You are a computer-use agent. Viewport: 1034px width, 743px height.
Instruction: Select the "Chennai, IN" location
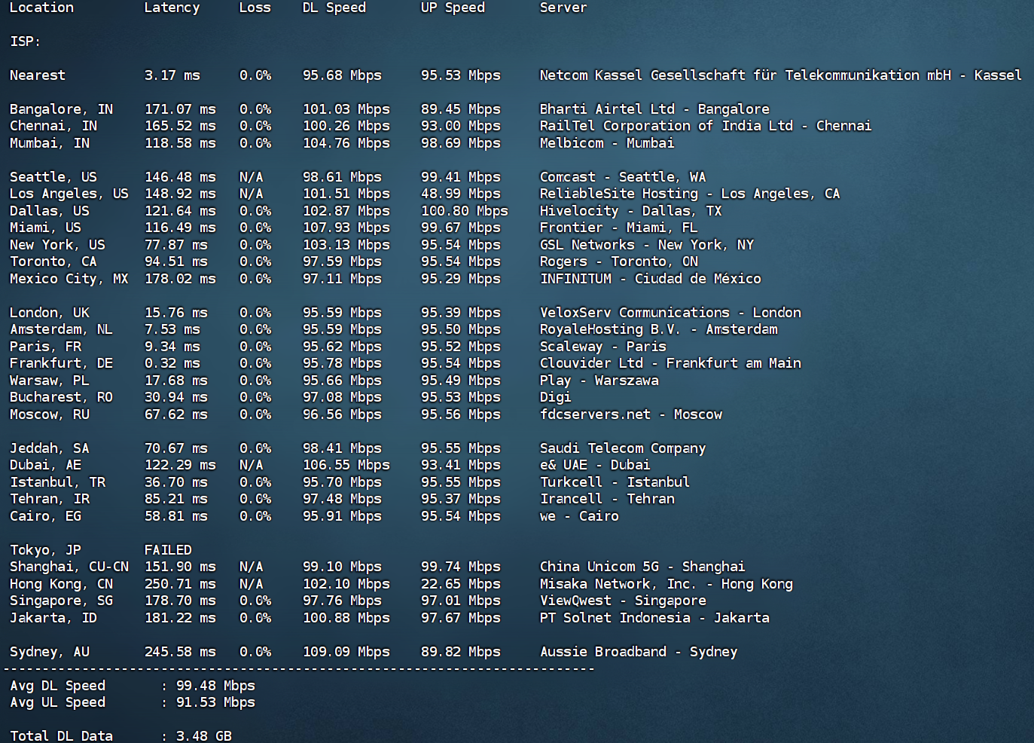53,126
